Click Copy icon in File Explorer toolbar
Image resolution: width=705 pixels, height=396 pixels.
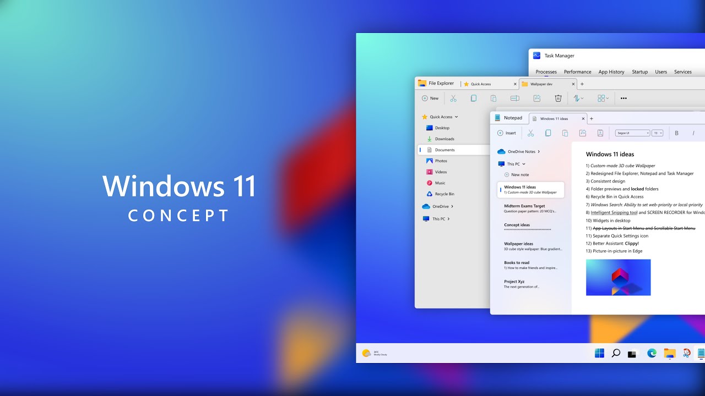473,98
